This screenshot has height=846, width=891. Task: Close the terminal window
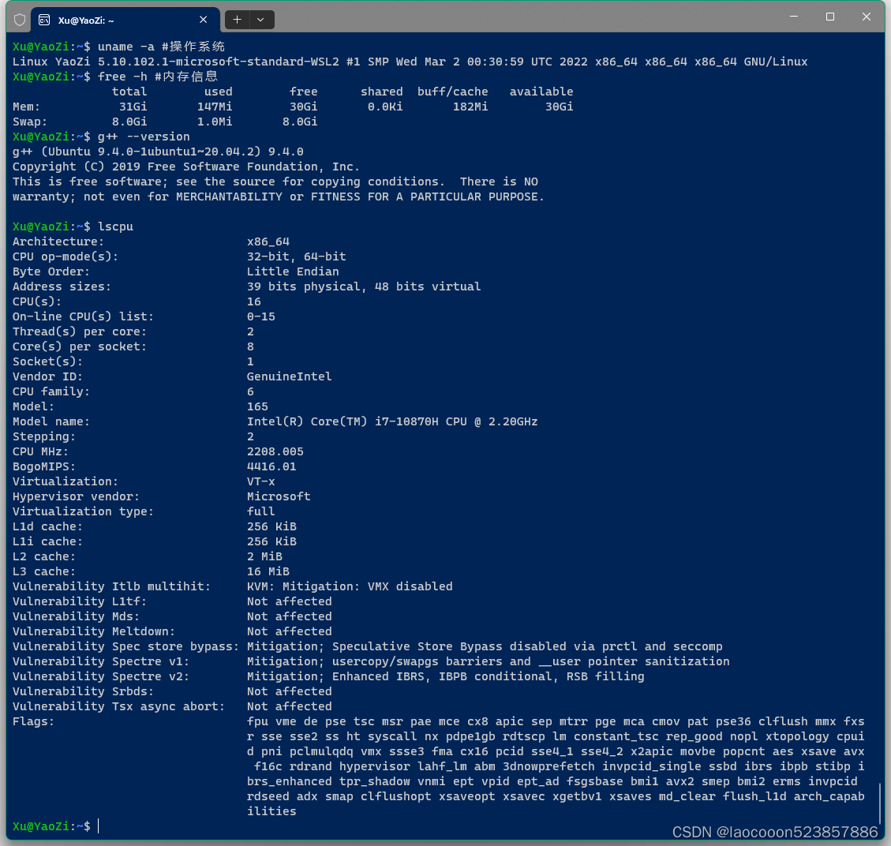tap(867, 17)
